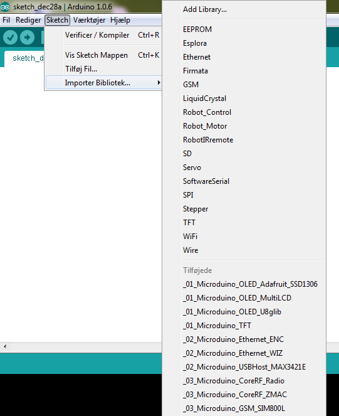Image resolution: width=339 pixels, height=416 pixels.
Task: Choose Verificer / Kompiler menu entry
Action: [x=103, y=35]
